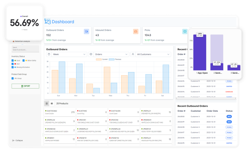The width and height of the screenshot is (248, 149).
Task: Toggle the Missing Information checkbox
Action: coord(12,67)
